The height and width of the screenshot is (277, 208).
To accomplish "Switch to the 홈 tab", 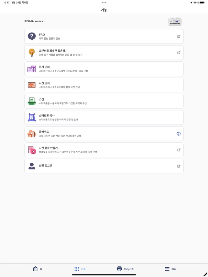I will click(x=38, y=269).
